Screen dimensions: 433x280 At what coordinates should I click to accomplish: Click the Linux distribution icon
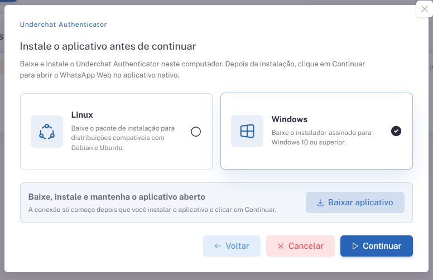click(47, 132)
